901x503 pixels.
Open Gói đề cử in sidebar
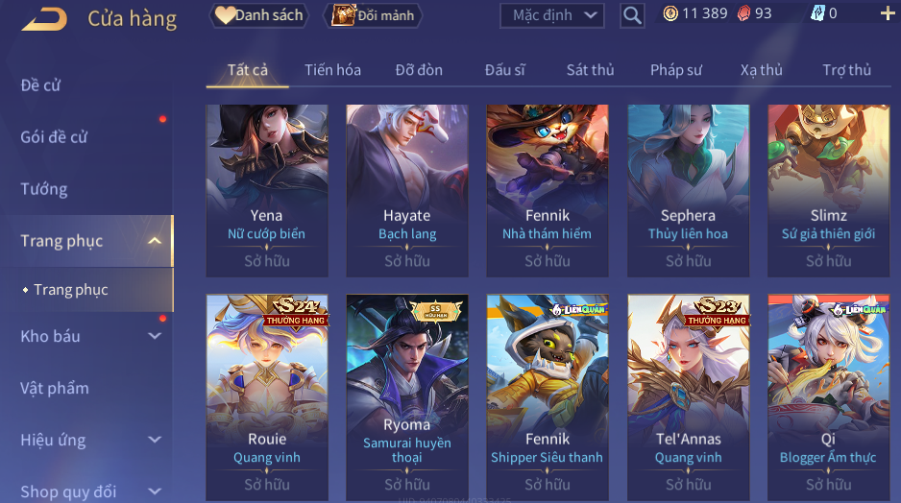(54, 137)
